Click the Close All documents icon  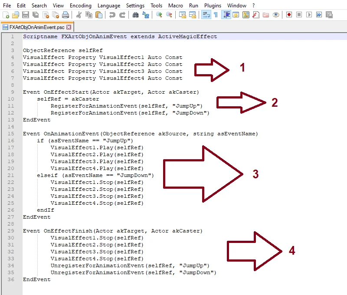click(x=56, y=15)
